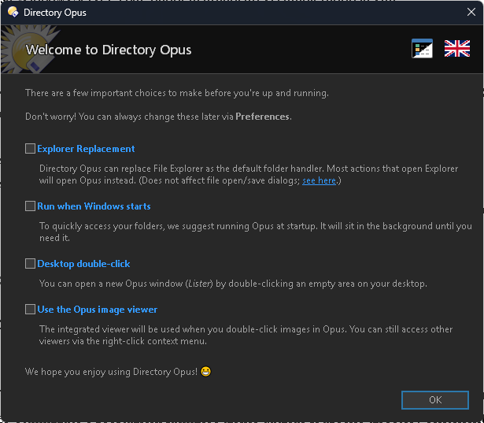The height and width of the screenshot is (423, 484).
Task: Click the Directory Opus title bar icon
Action: point(13,12)
